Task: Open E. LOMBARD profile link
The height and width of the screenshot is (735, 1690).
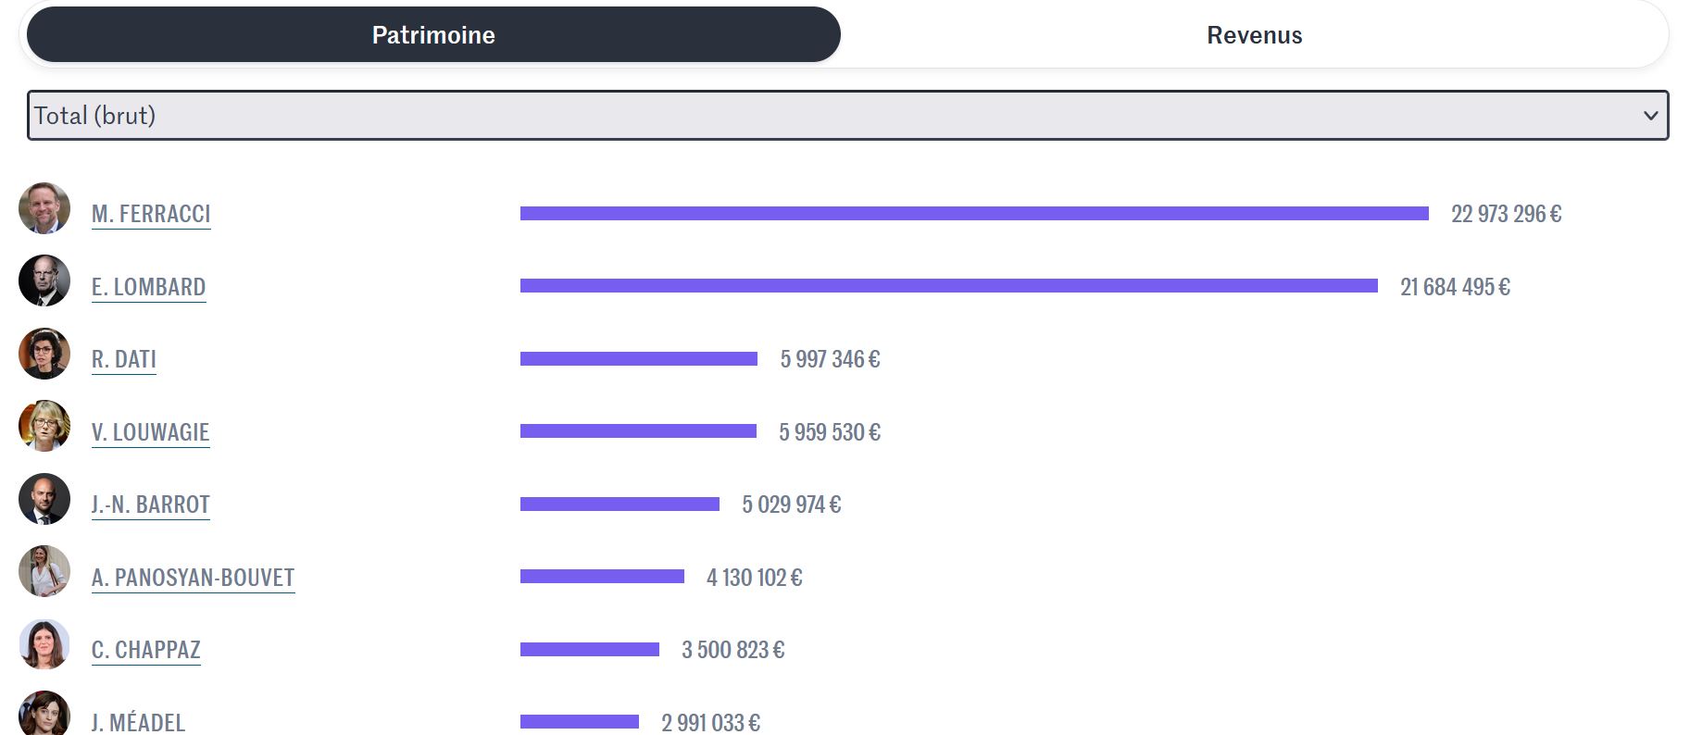Action: (148, 287)
